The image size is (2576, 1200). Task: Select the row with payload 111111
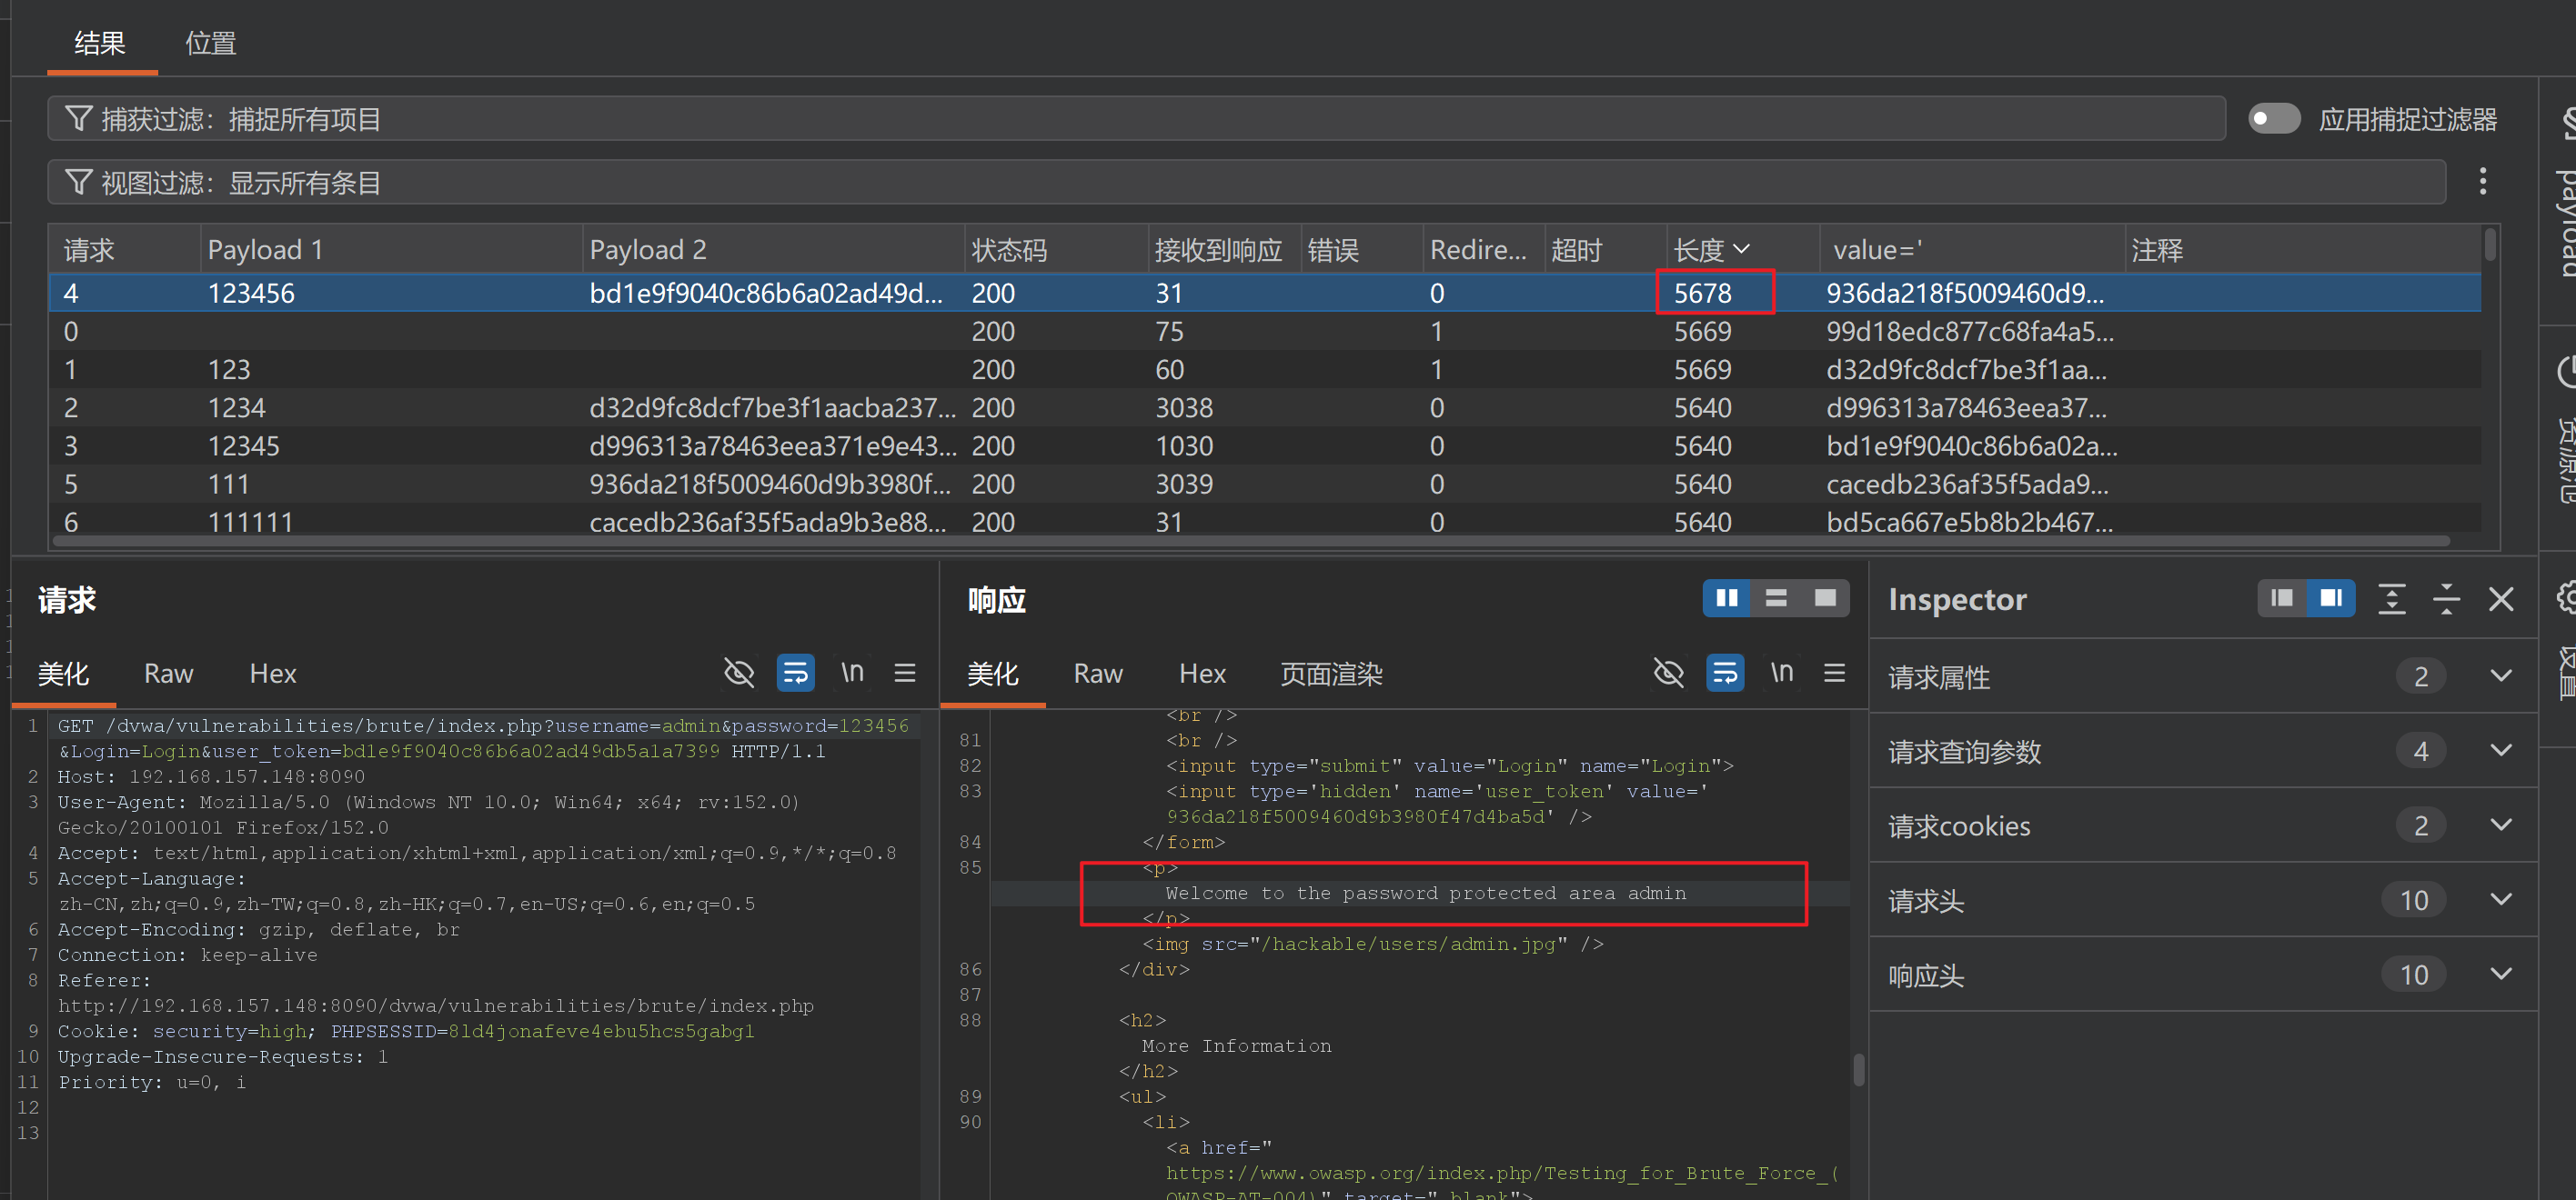pos(1265,522)
